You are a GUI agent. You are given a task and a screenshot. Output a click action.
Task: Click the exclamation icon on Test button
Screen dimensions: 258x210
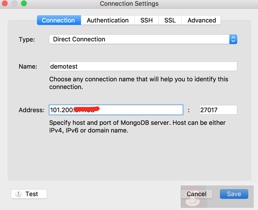tap(18, 194)
